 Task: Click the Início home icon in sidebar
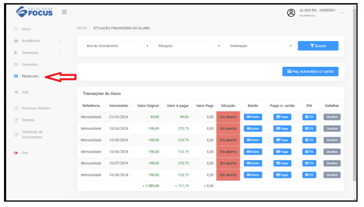(16, 29)
